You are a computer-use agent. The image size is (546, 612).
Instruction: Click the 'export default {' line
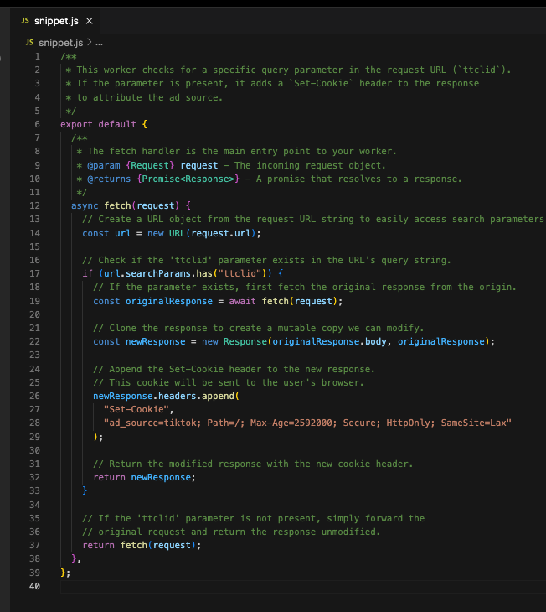[104, 124]
